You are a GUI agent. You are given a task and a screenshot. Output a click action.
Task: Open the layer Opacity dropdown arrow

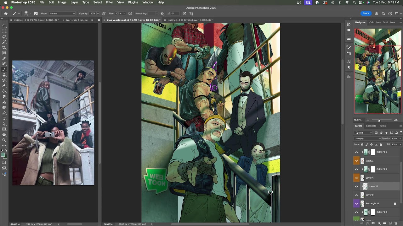pos(400,138)
